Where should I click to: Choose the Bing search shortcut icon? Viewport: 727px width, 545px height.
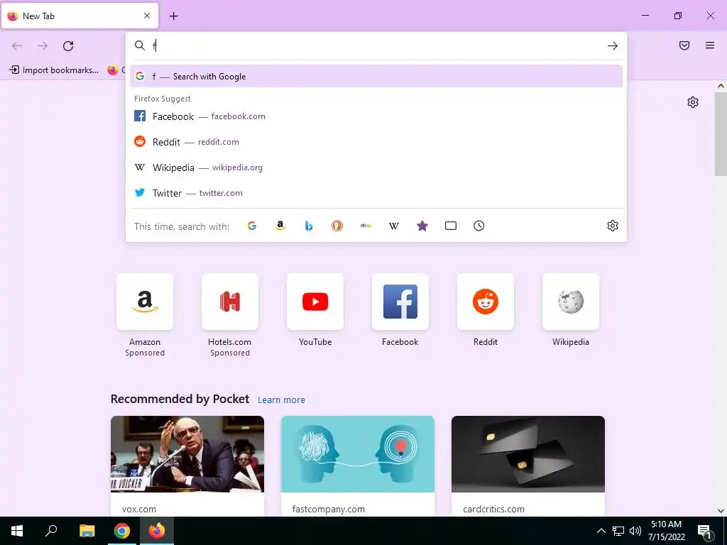[x=309, y=226]
